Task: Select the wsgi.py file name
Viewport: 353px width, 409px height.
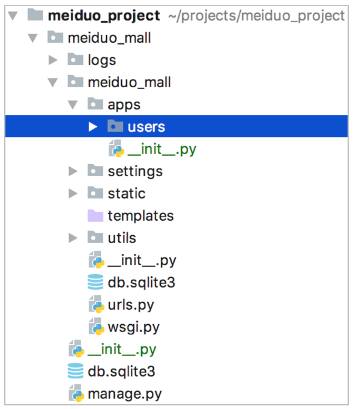Action: point(133,328)
